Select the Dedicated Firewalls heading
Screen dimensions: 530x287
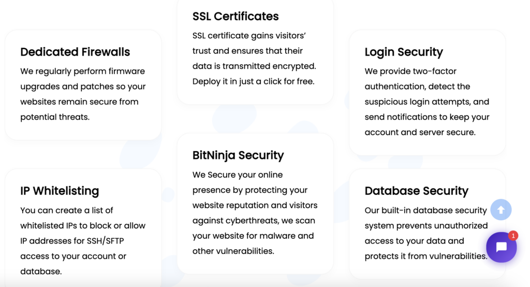75,52
